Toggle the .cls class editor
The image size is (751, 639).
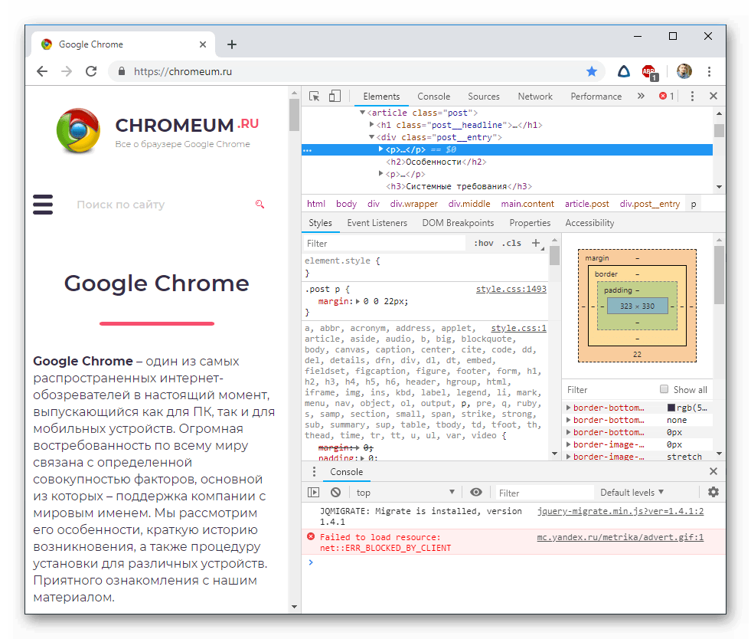click(511, 244)
